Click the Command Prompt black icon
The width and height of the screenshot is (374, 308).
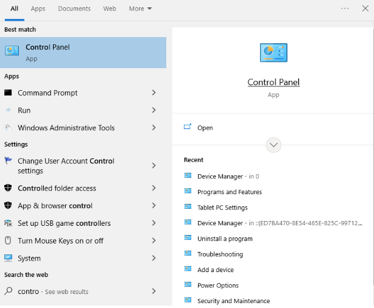point(8,93)
